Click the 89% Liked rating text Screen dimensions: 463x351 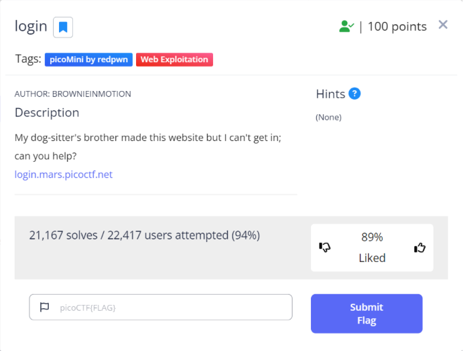(372, 247)
